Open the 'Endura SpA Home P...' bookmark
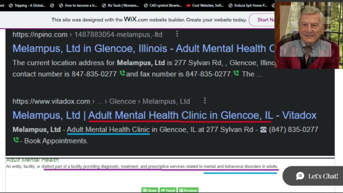This screenshot has height=193, width=343. click(248, 5)
